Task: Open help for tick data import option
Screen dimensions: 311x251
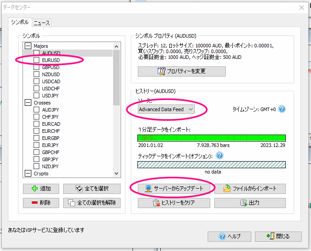Action: [220, 156]
